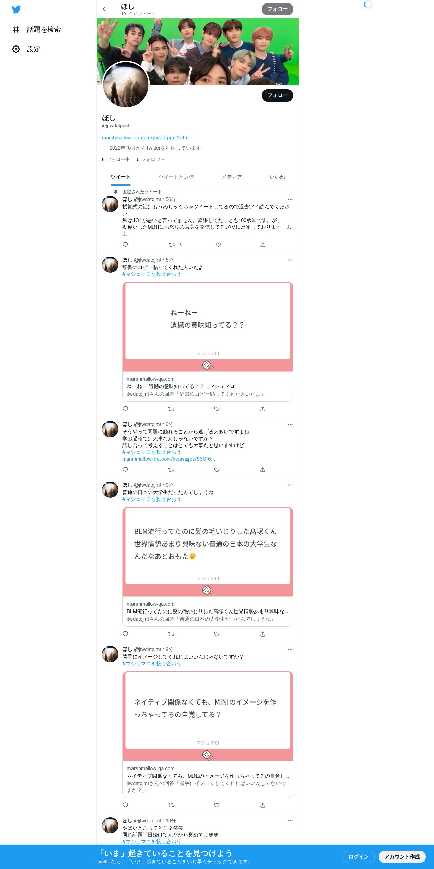Like the 6分 tweet about 問題

(x=217, y=470)
